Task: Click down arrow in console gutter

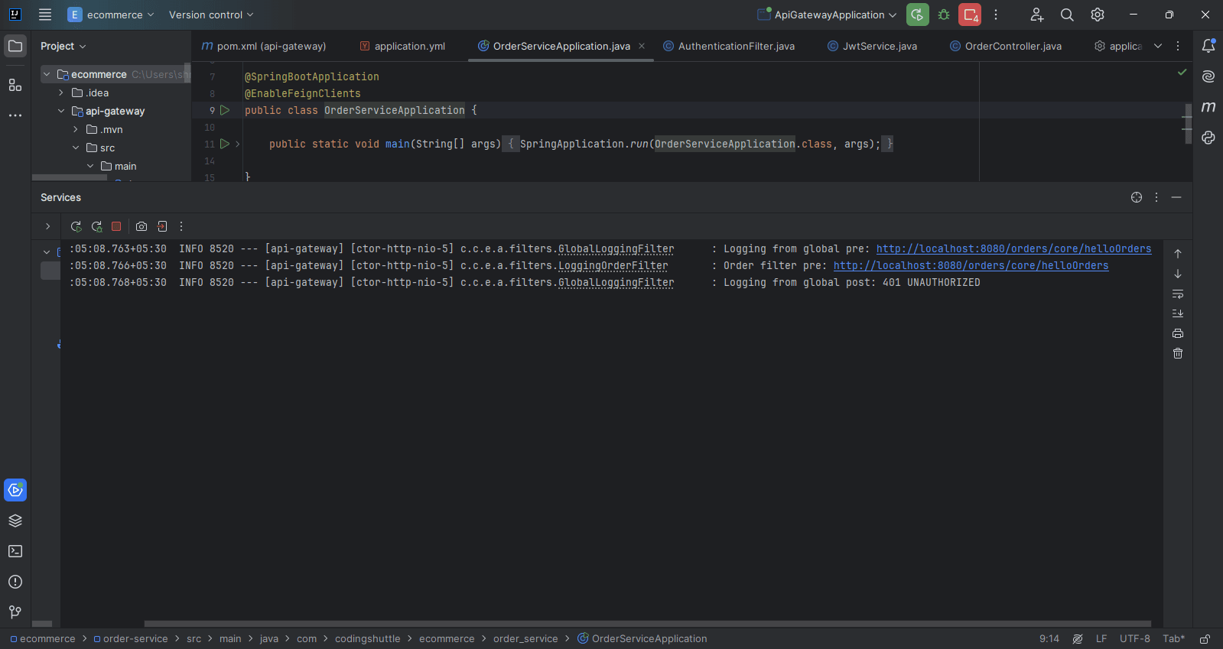Action: (x=1178, y=274)
